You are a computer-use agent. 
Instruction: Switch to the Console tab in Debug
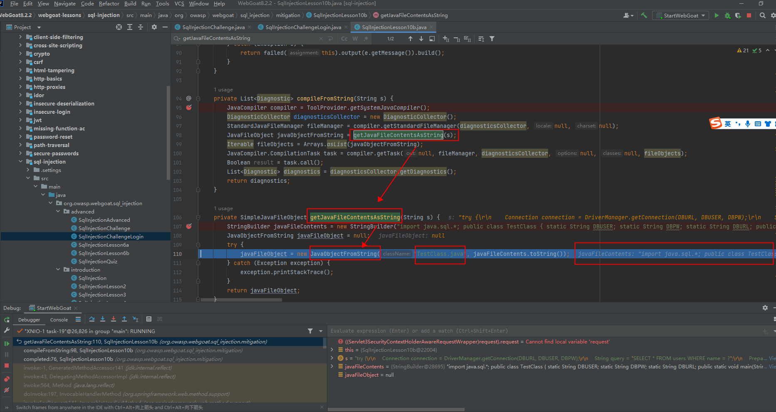(59, 320)
